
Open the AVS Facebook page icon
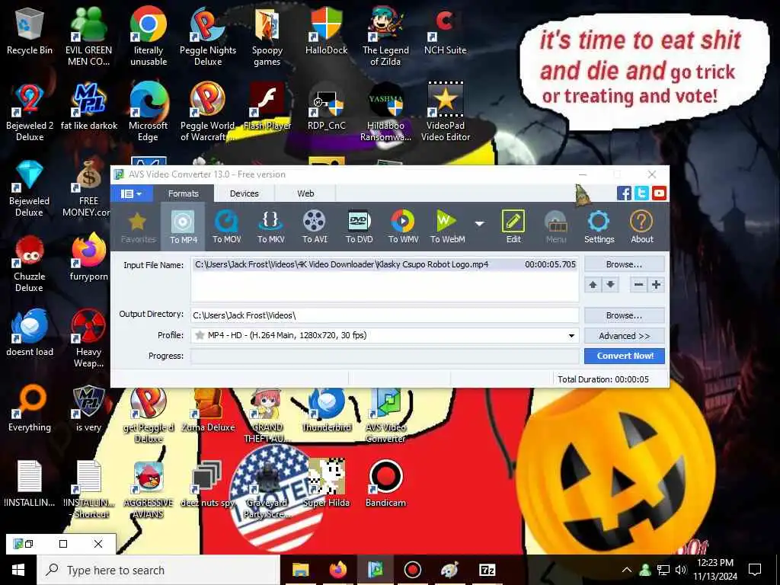624,193
